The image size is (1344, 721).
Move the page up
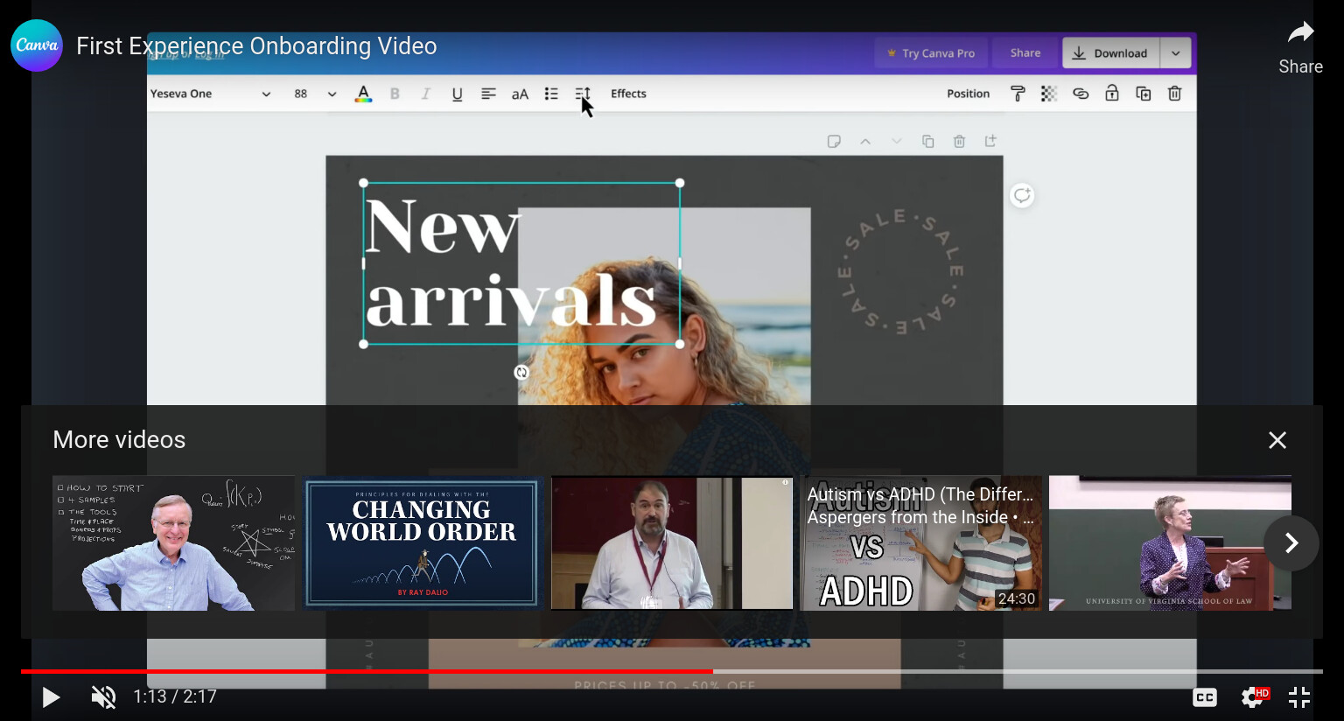pyautogui.click(x=865, y=141)
